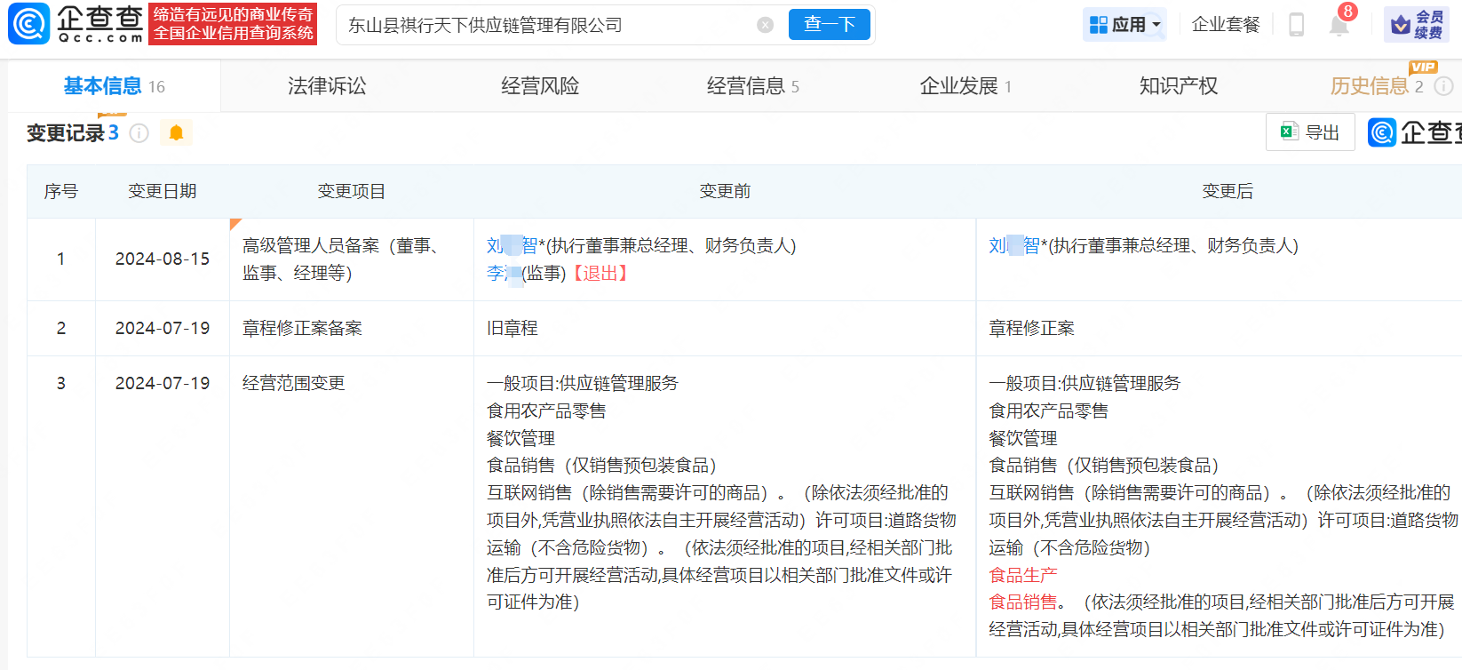
Task: Open the mobile phone icon in header
Action: [1296, 25]
